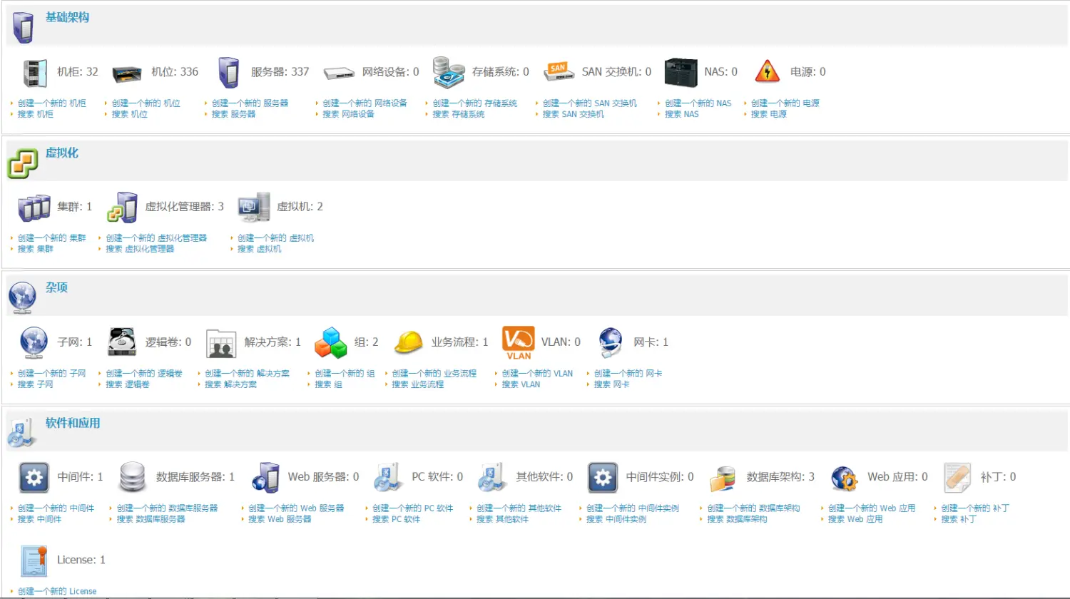Image resolution: width=1070 pixels, height=599 pixels.
Task: Open 搜索 虚拟化管理器 link
Action: (140, 249)
